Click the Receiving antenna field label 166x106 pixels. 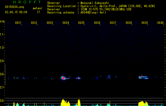tap(61, 12)
